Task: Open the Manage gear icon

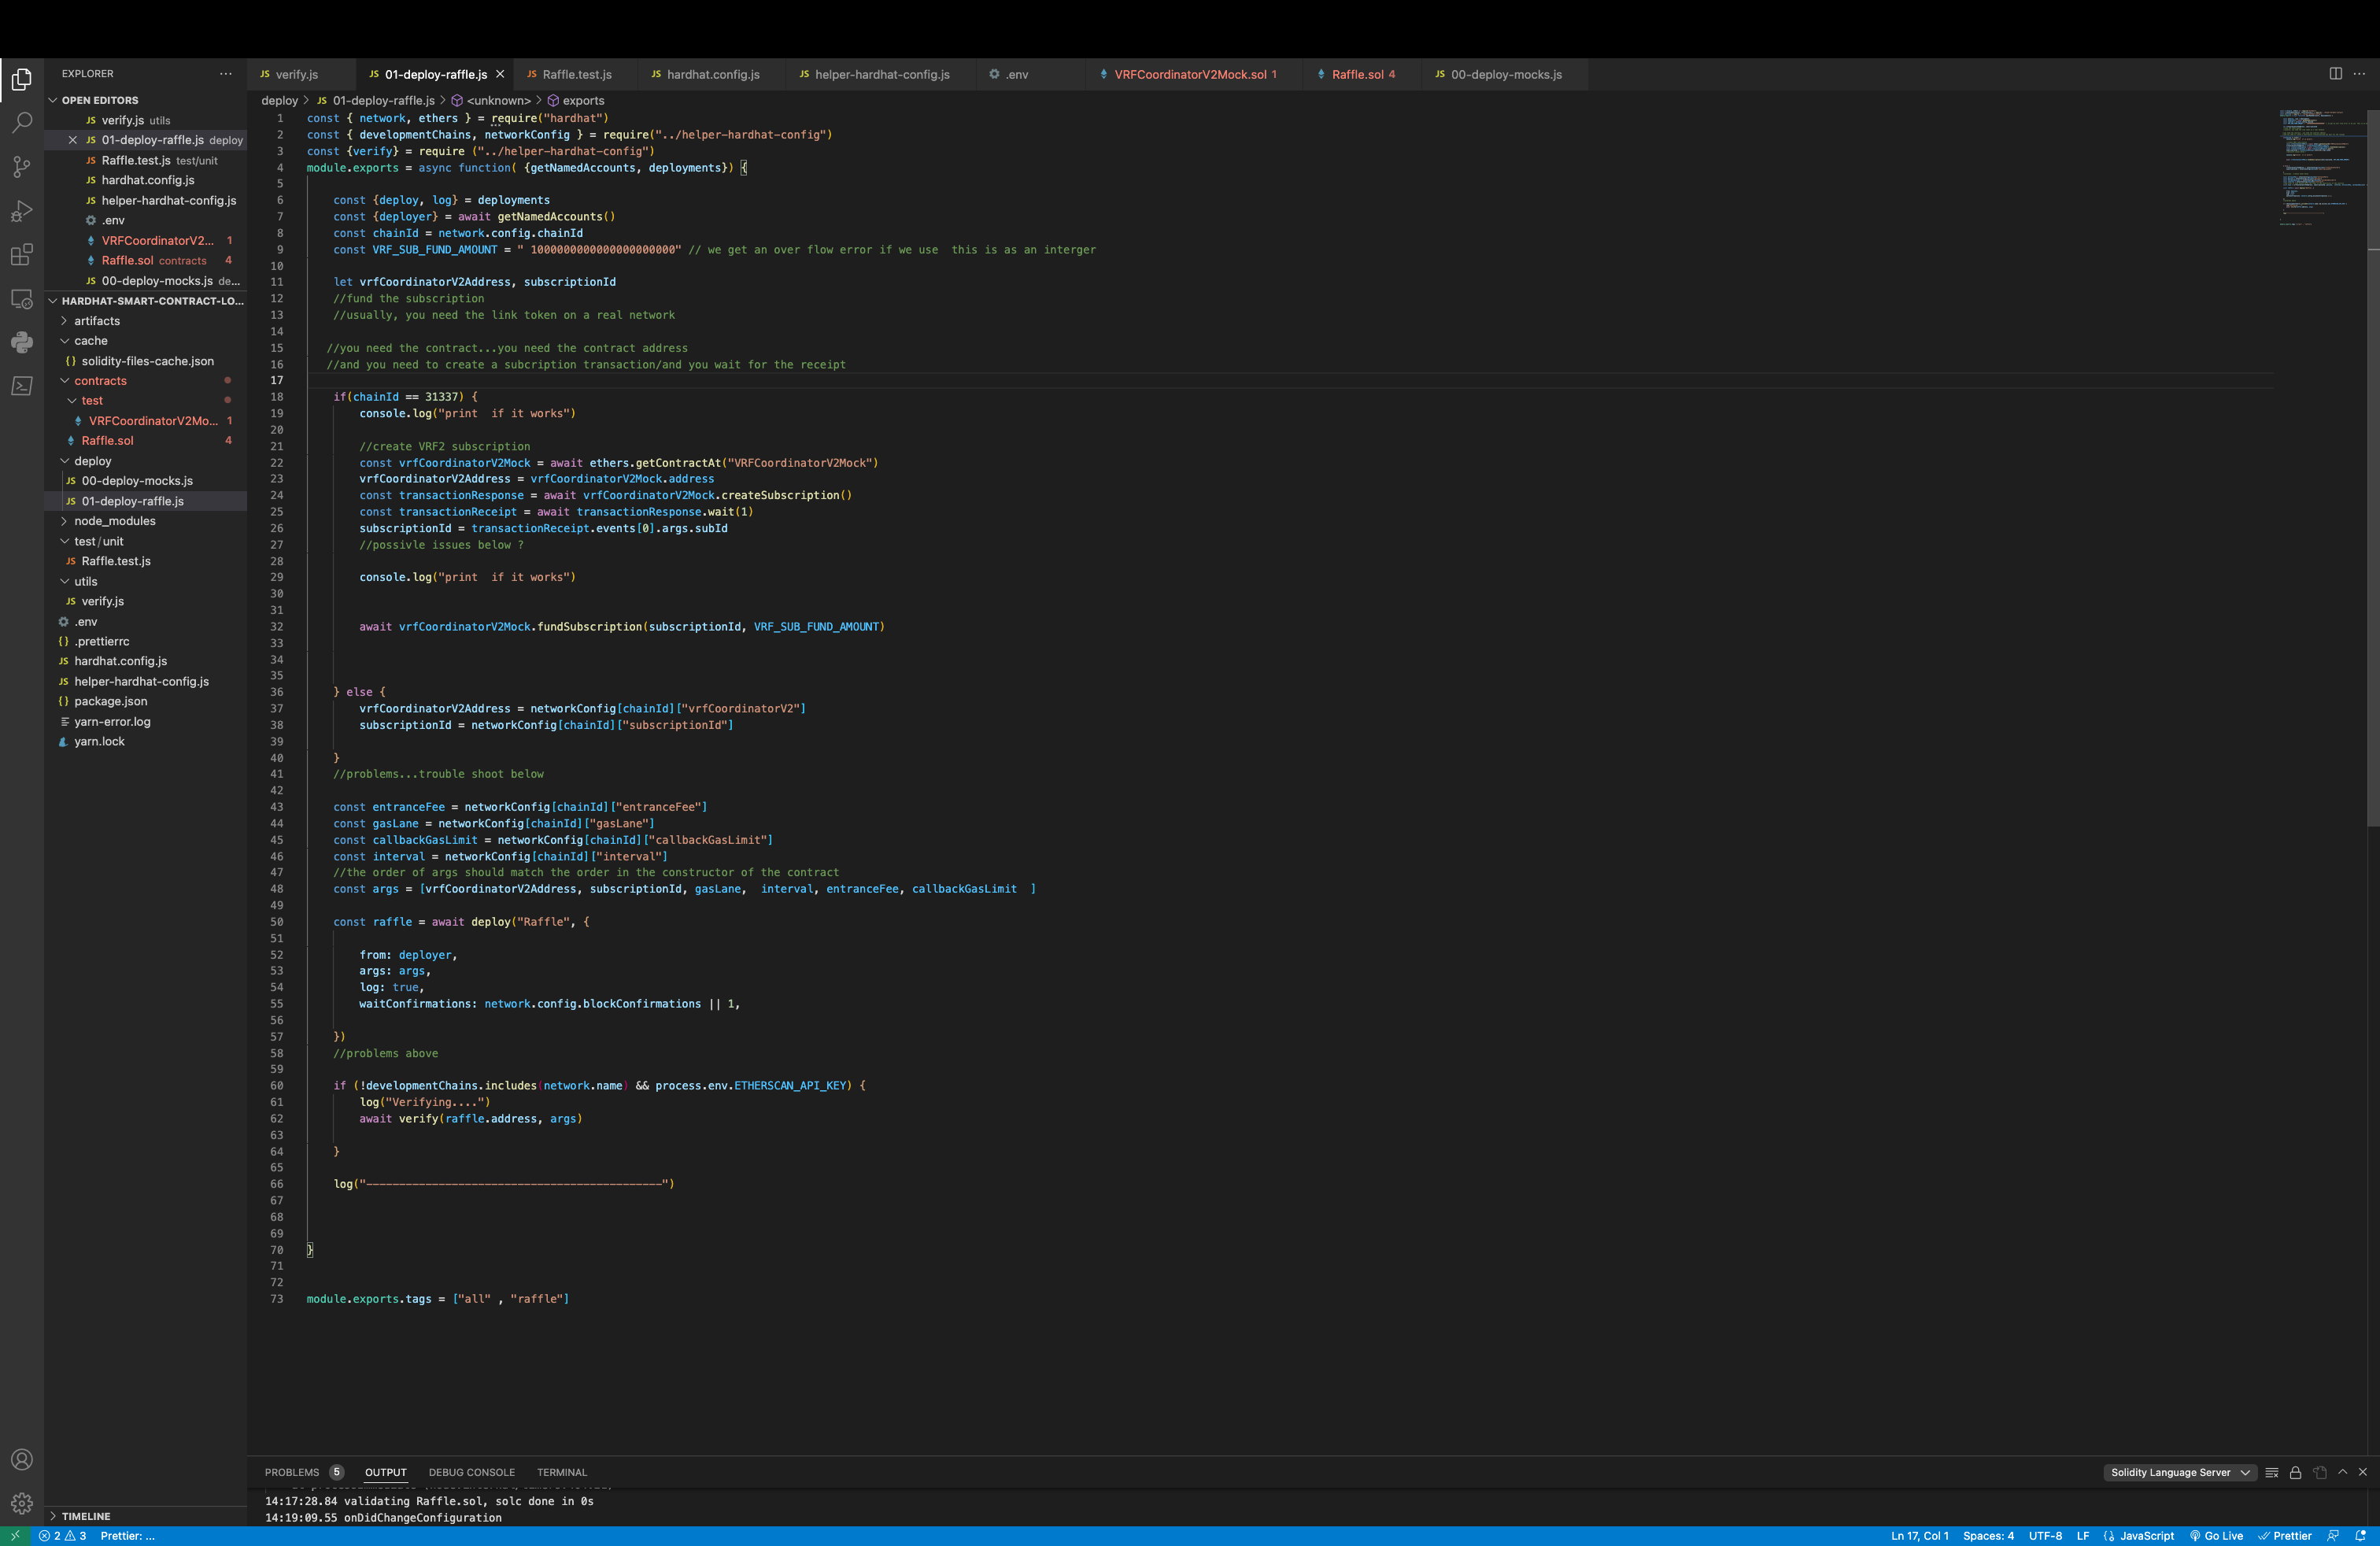Action: pos(21,1503)
